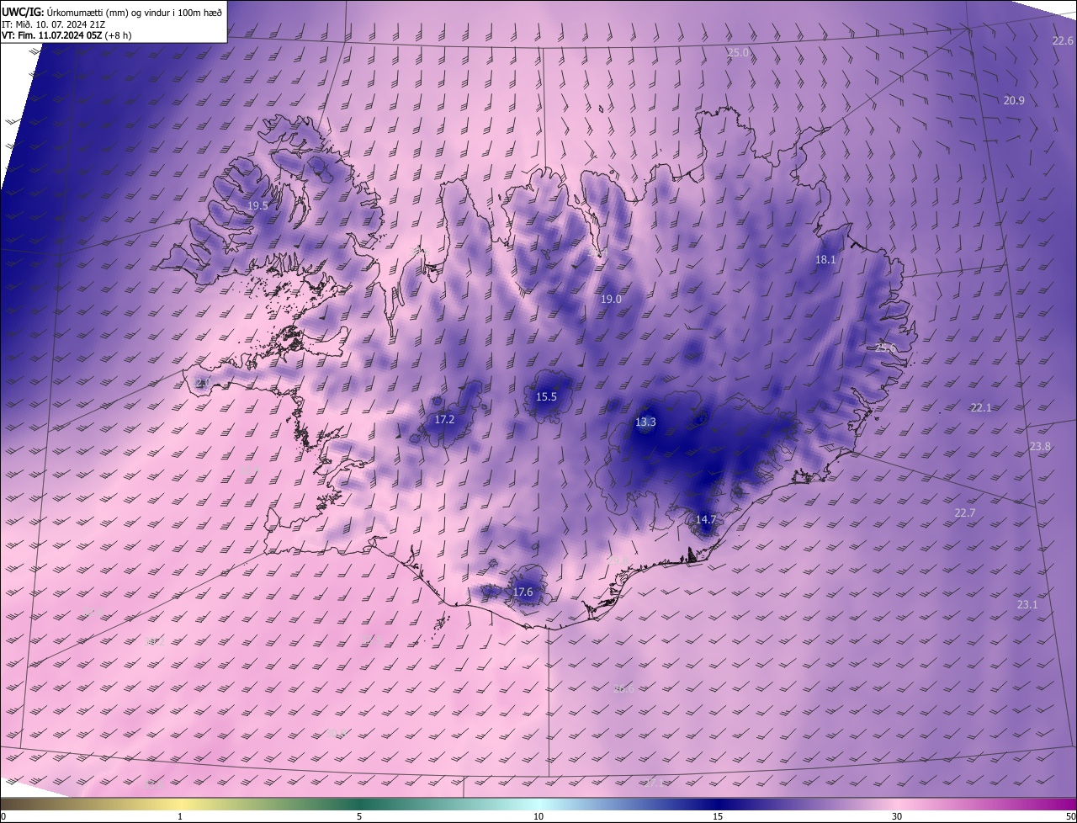
Task: Click the colorbar tick label 15
Action: coord(718,816)
